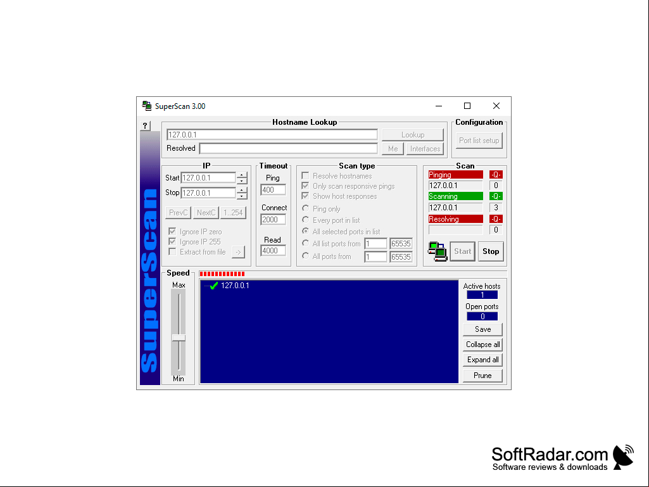Maximize the SuperScan window
649x487 pixels.
click(x=467, y=106)
